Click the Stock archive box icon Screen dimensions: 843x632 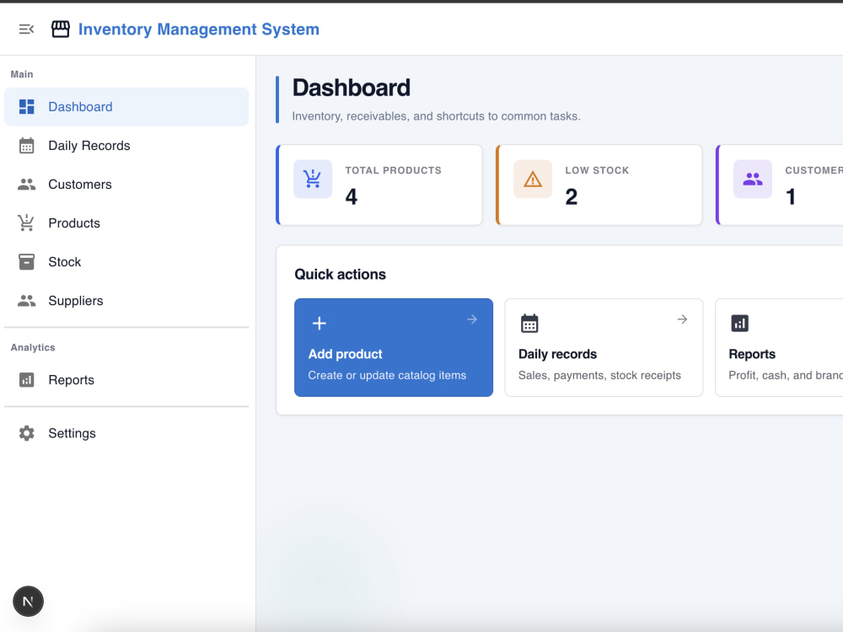pyautogui.click(x=26, y=262)
